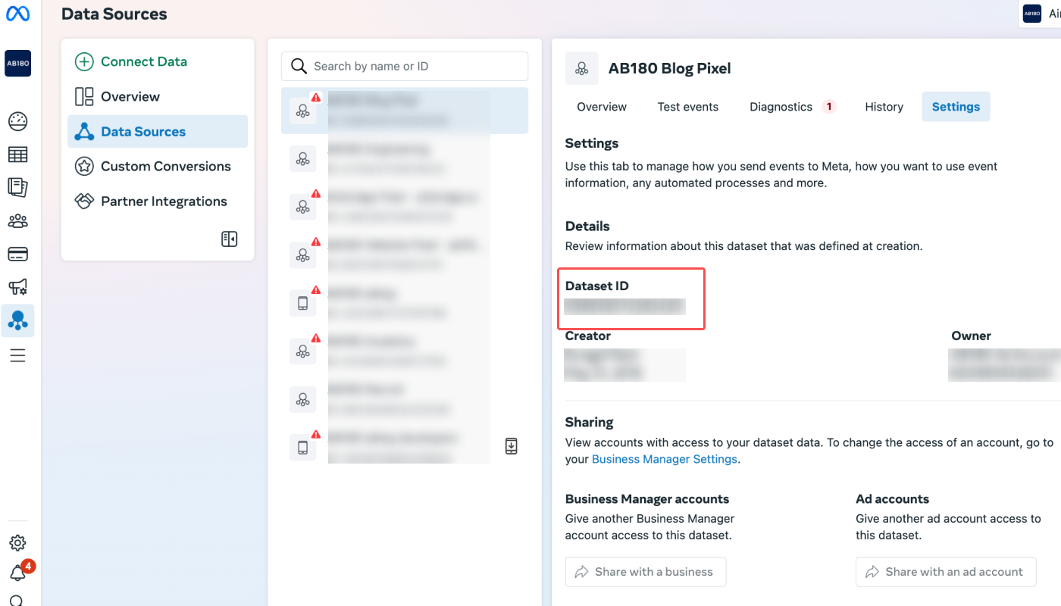The width and height of the screenshot is (1061, 606).
Task: Click the Sharing section heading
Action: pyautogui.click(x=589, y=423)
